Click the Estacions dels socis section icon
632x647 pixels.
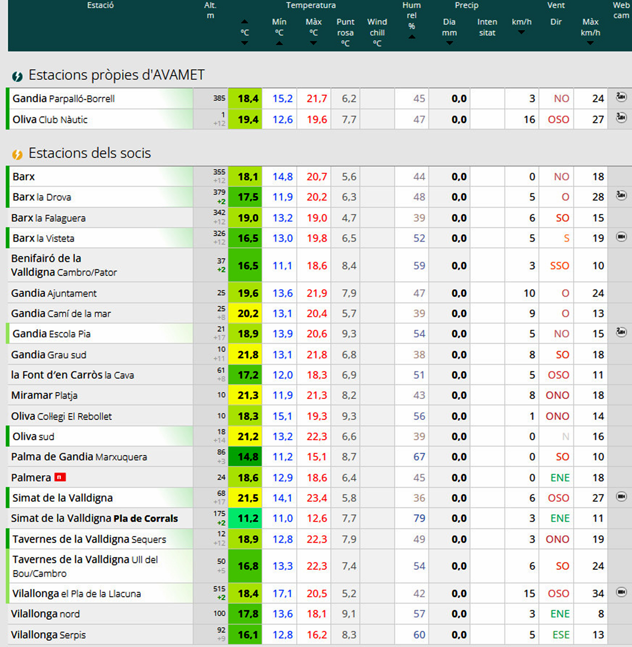(17, 154)
